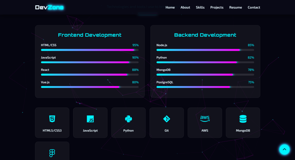Click the PostgreSQL skill label
The width and height of the screenshot is (295, 160).
pos(165,82)
